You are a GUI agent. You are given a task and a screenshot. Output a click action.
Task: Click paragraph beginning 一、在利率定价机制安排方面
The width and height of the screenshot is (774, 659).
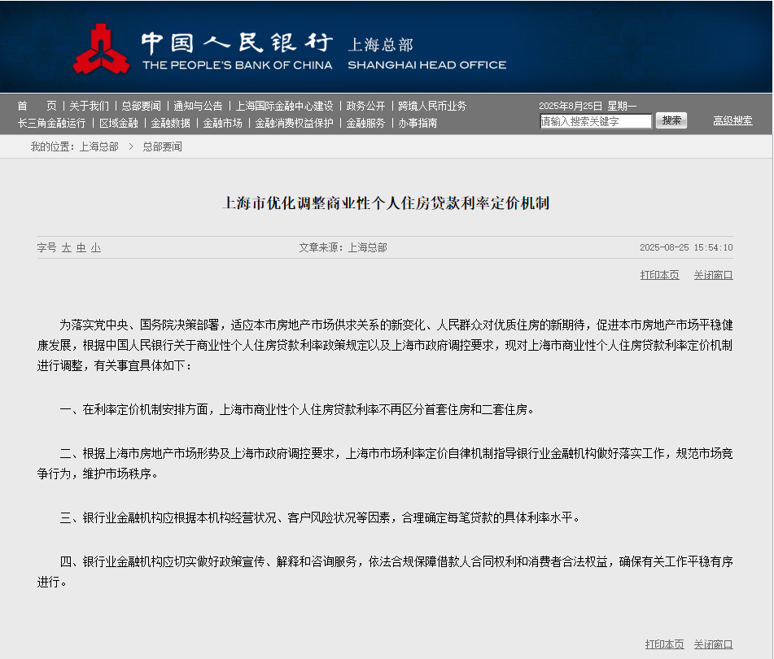point(297,409)
